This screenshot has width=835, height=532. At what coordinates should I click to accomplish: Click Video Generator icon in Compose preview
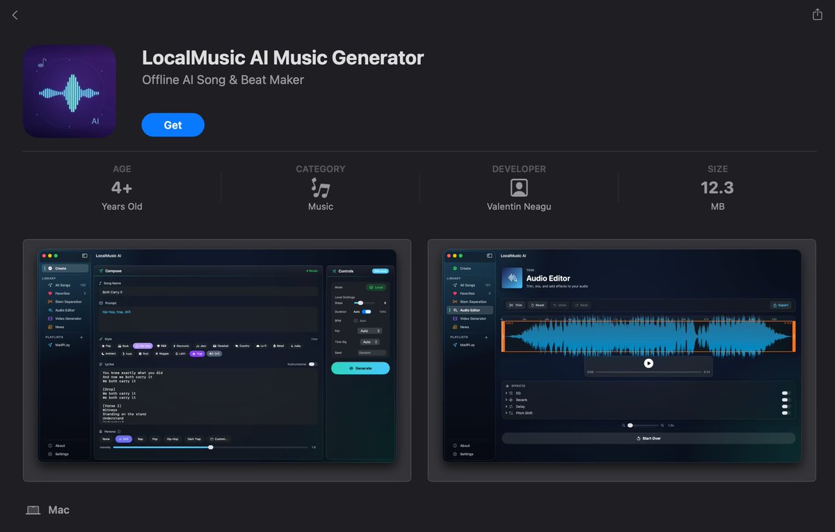point(50,319)
